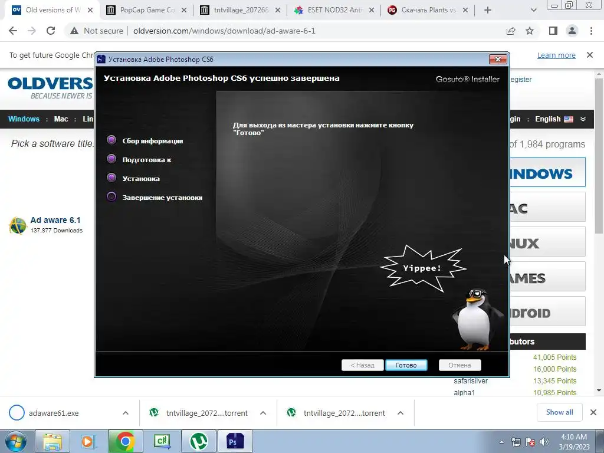Toggle Chrome side panel icon
Screen dimensions: 604x453
click(x=553, y=31)
